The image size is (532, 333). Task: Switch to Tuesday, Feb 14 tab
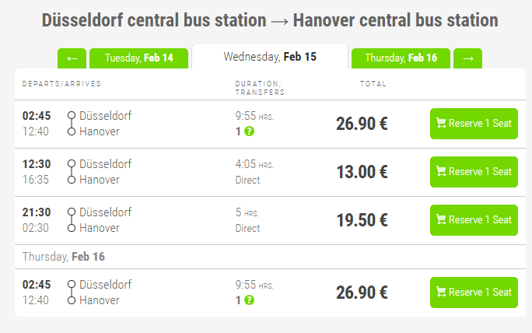point(138,58)
